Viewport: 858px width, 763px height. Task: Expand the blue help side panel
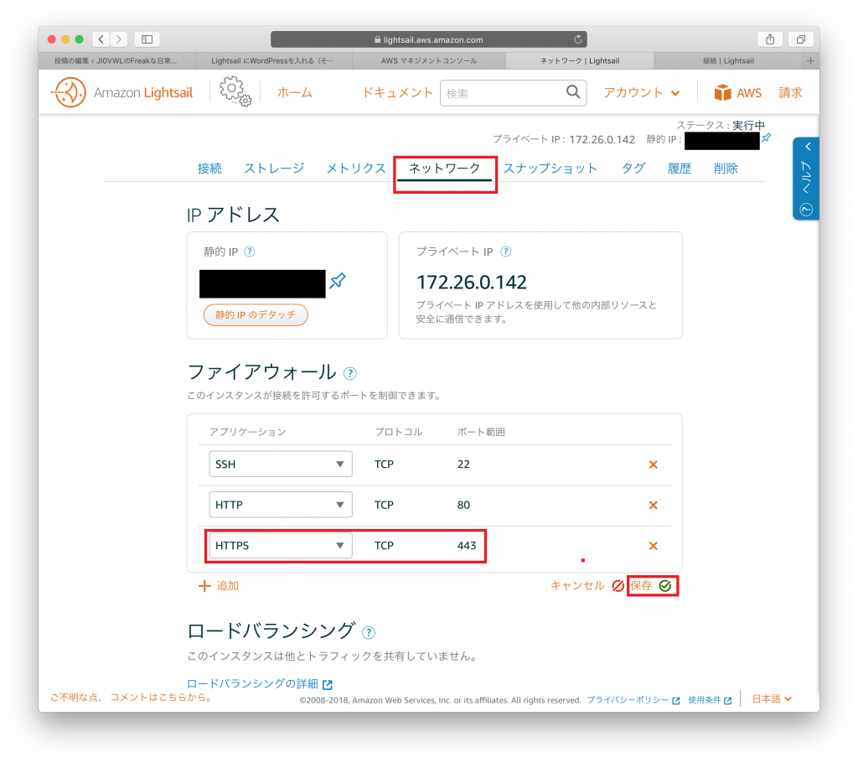pos(806,179)
